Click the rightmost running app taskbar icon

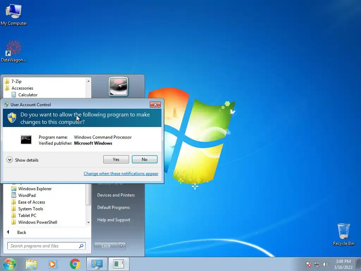pyautogui.click(x=119, y=264)
